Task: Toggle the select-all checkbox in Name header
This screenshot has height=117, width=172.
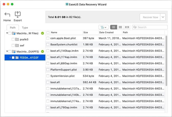Action: click(x=48, y=32)
